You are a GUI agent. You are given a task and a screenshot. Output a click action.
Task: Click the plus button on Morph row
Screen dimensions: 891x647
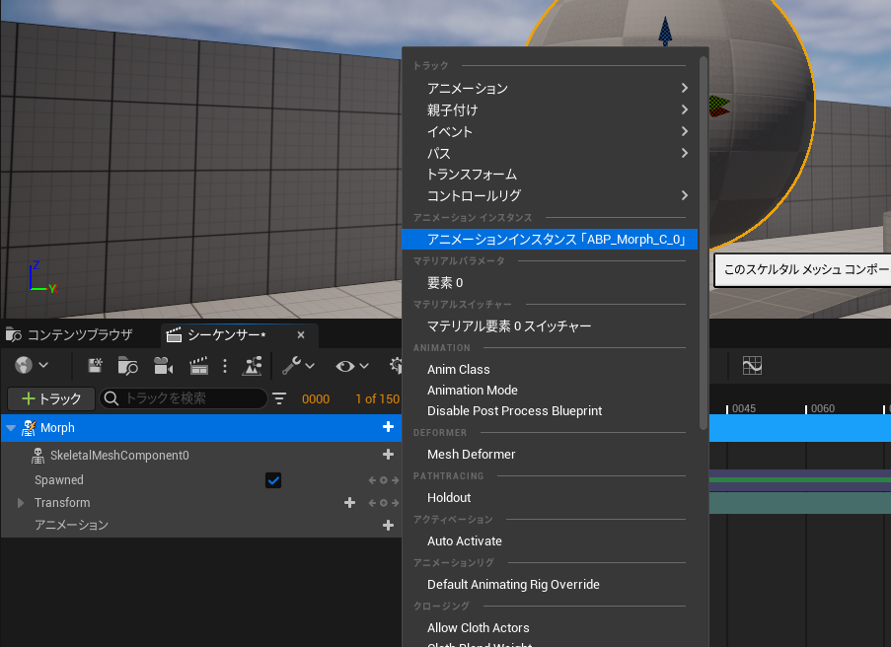coord(388,427)
